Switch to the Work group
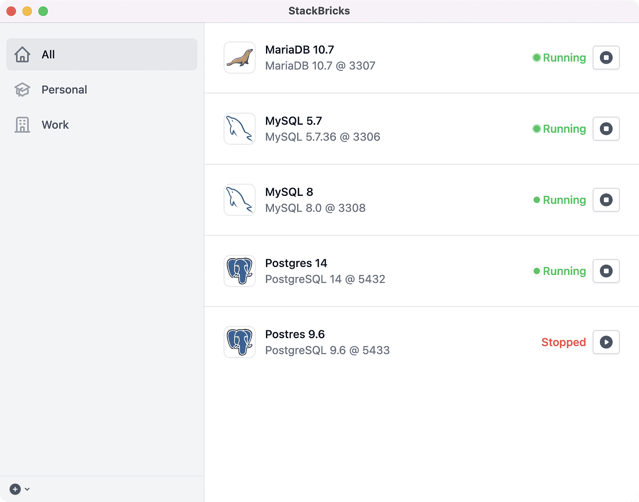The height and width of the screenshot is (502, 639). (102, 125)
